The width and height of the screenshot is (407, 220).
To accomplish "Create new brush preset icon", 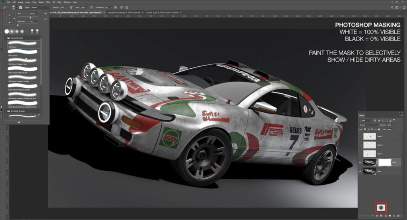I will (x=45, y=19).
